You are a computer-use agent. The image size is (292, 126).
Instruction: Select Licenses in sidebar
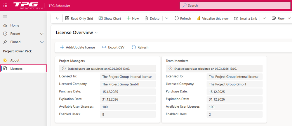(x=23, y=69)
